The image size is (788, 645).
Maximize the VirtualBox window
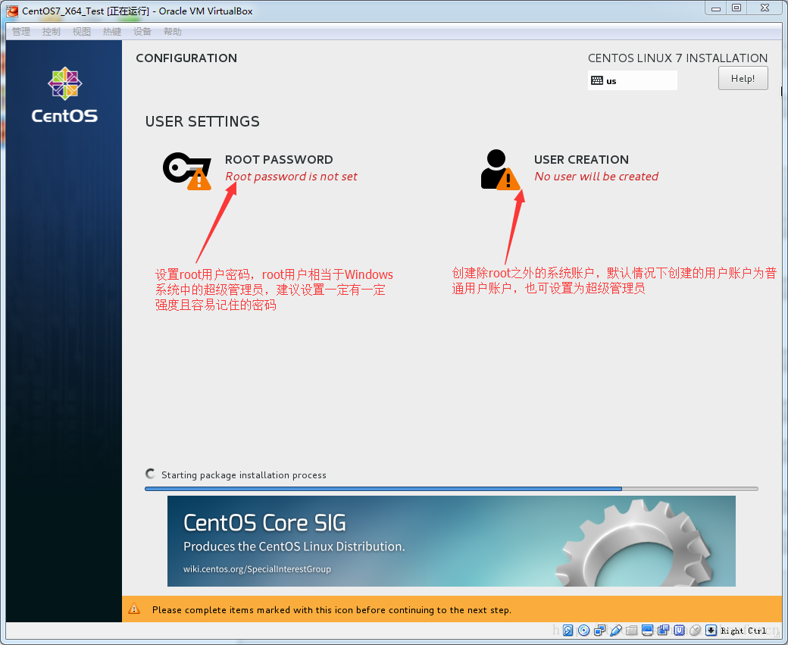pyautogui.click(x=736, y=8)
